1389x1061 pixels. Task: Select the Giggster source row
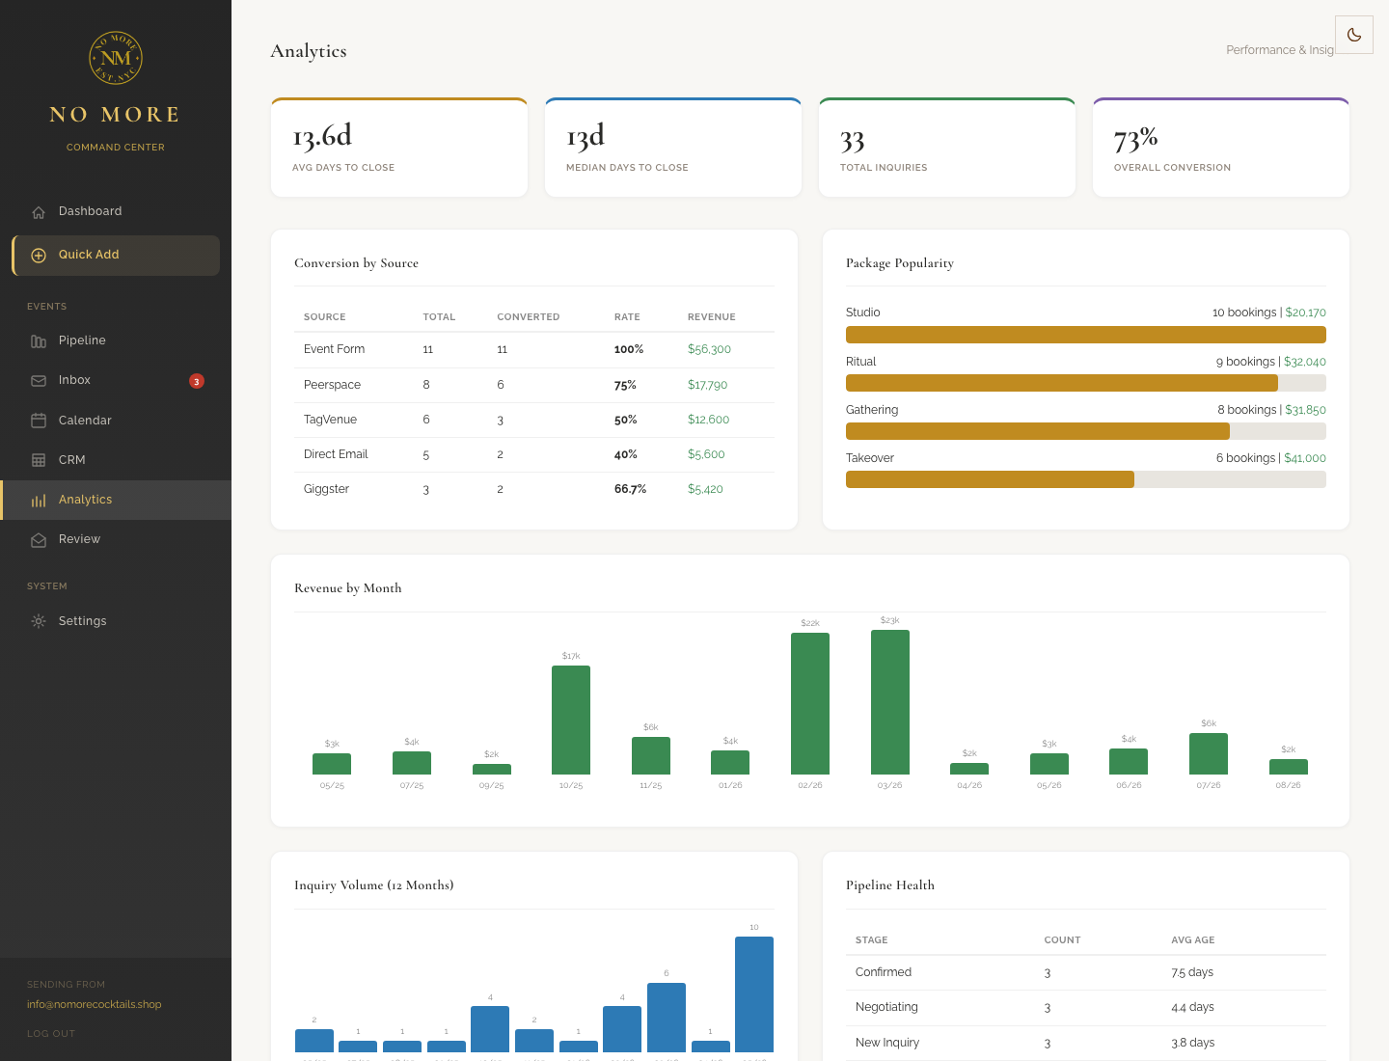click(x=534, y=489)
